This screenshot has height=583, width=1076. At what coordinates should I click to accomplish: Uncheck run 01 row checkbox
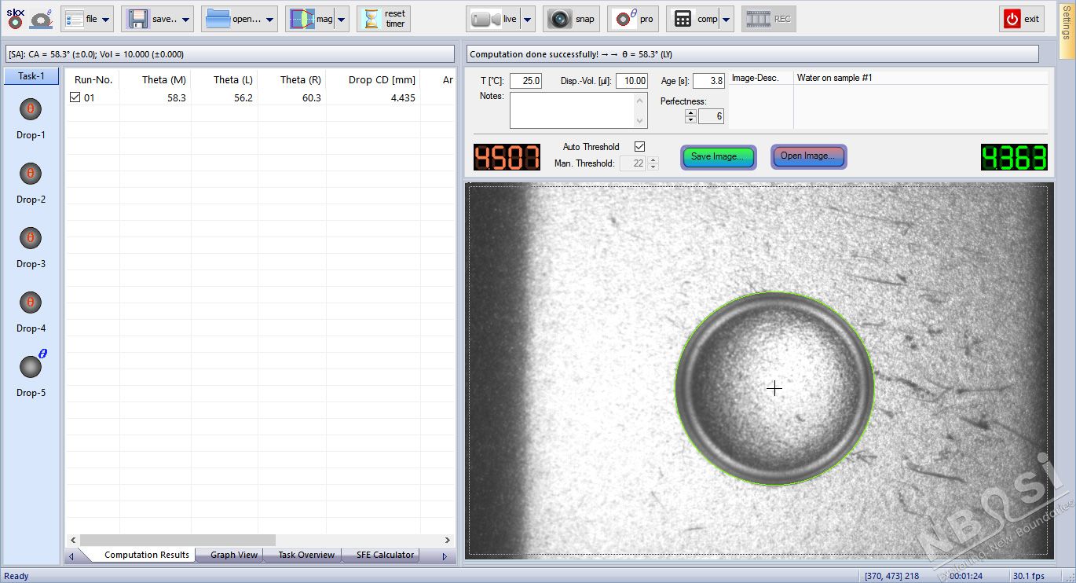[x=75, y=98]
